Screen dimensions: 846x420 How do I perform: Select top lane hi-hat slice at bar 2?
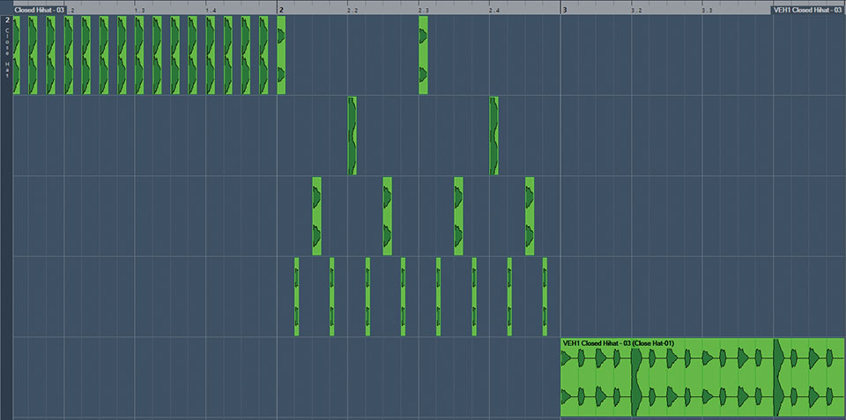pyautogui.click(x=281, y=55)
